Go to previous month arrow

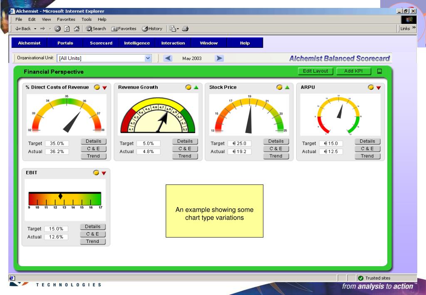168,58
